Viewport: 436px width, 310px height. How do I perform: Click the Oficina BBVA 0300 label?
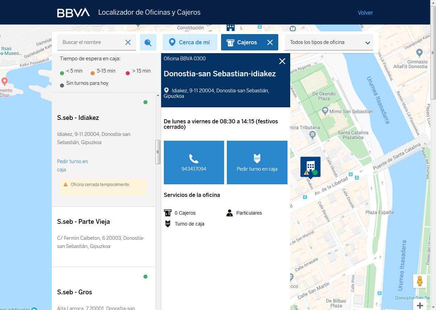point(185,58)
